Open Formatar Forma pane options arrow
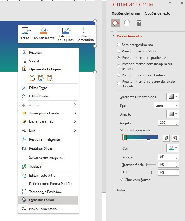The width and height of the screenshot is (185, 221). point(170,3)
